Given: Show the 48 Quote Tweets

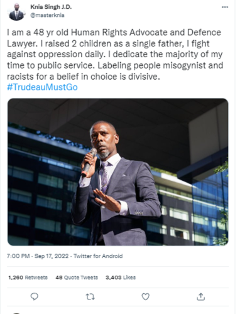Looking at the screenshot, I should (x=77, y=278).
